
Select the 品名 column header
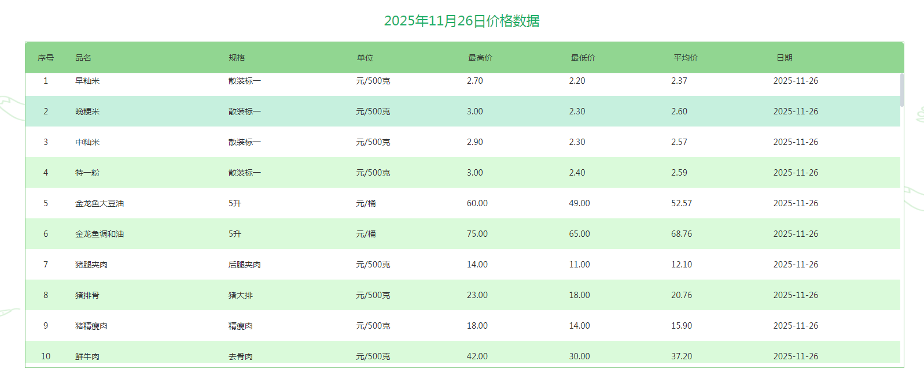coord(83,58)
